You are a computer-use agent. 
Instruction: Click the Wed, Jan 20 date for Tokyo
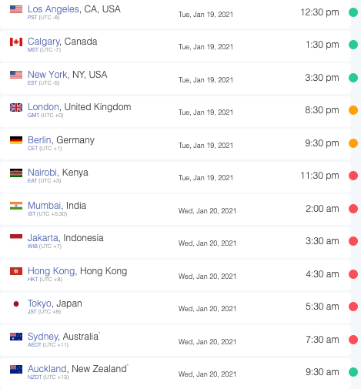(x=207, y=308)
